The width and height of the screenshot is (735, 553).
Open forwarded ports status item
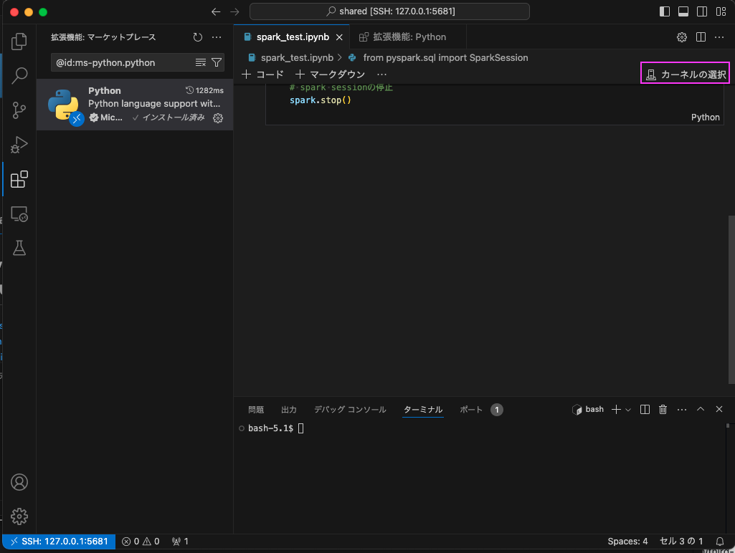coord(180,542)
